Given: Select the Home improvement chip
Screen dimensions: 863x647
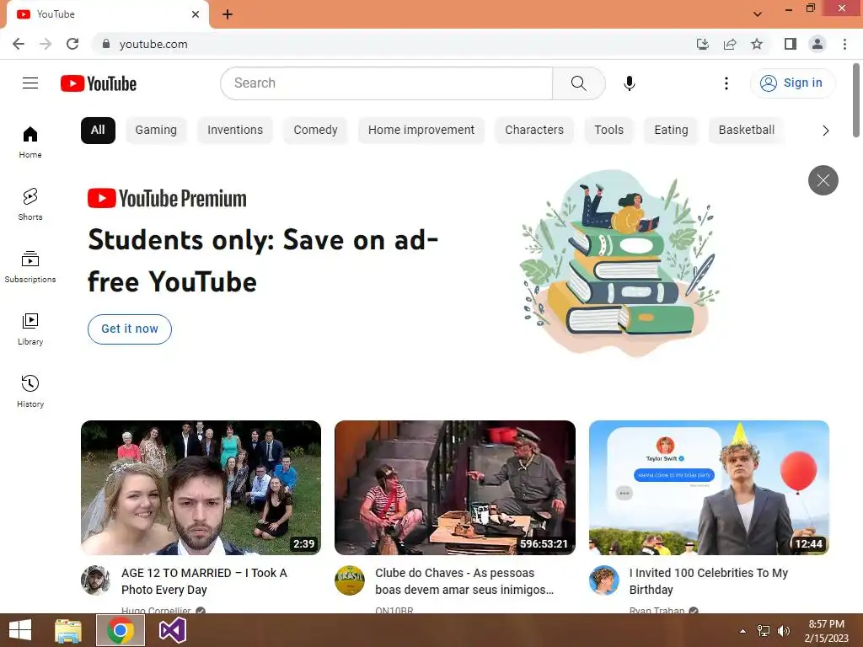Looking at the screenshot, I should [x=421, y=131].
